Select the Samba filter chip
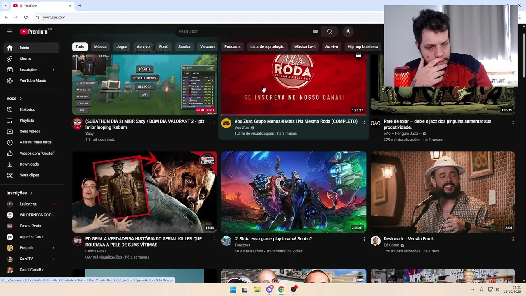The image size is (526, 296). [184, 47]
